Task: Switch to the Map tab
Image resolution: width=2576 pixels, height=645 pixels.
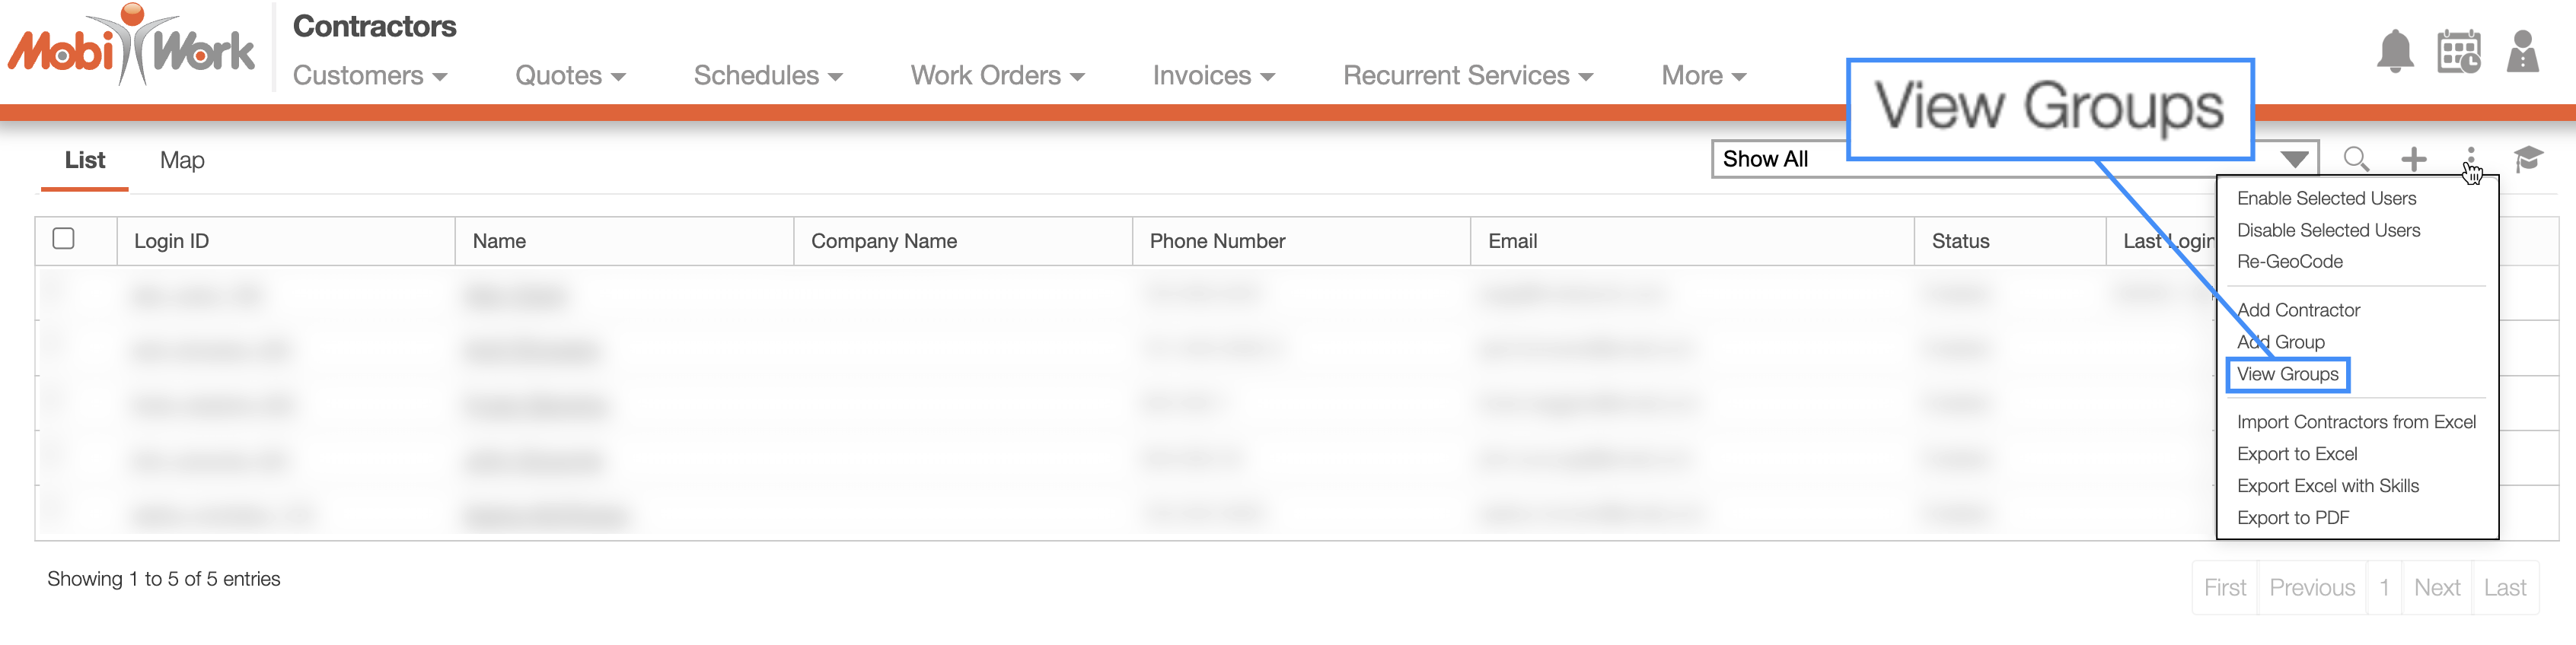Action: pos(182,160)
